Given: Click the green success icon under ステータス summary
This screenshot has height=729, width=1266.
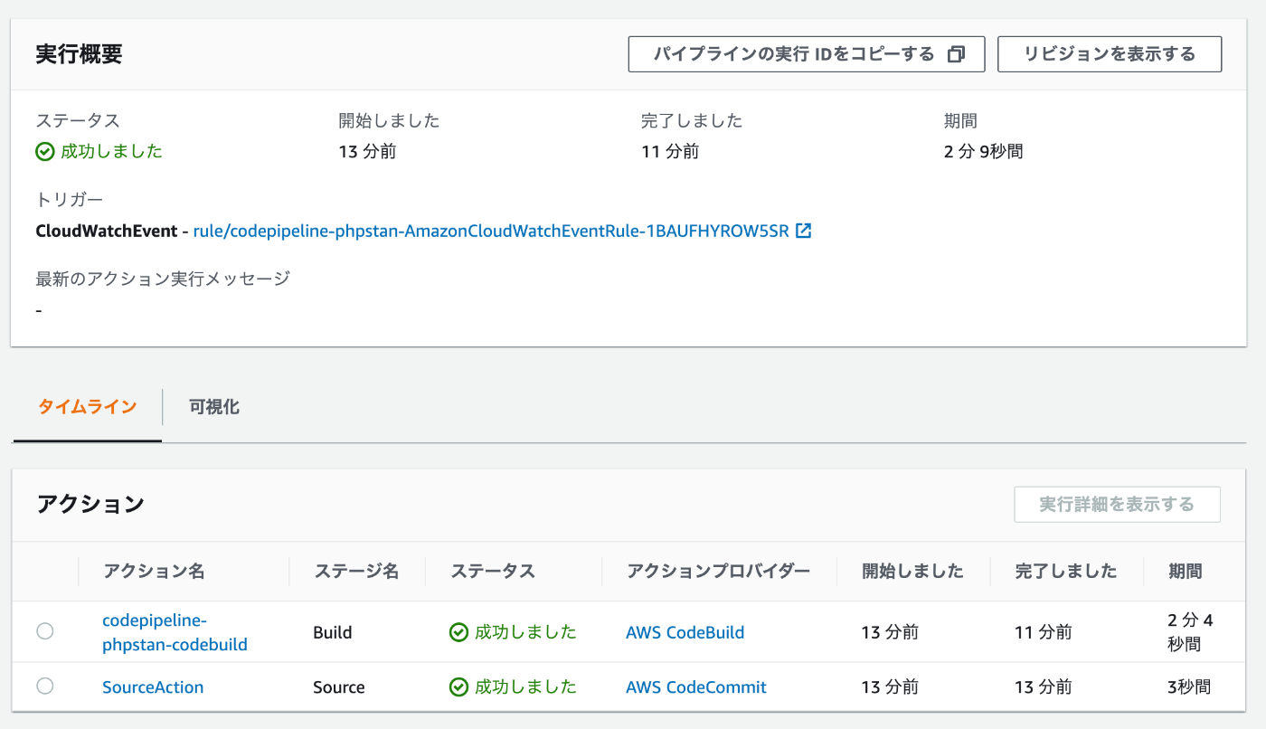Looking at the screenshot, I should coord(45,151).
